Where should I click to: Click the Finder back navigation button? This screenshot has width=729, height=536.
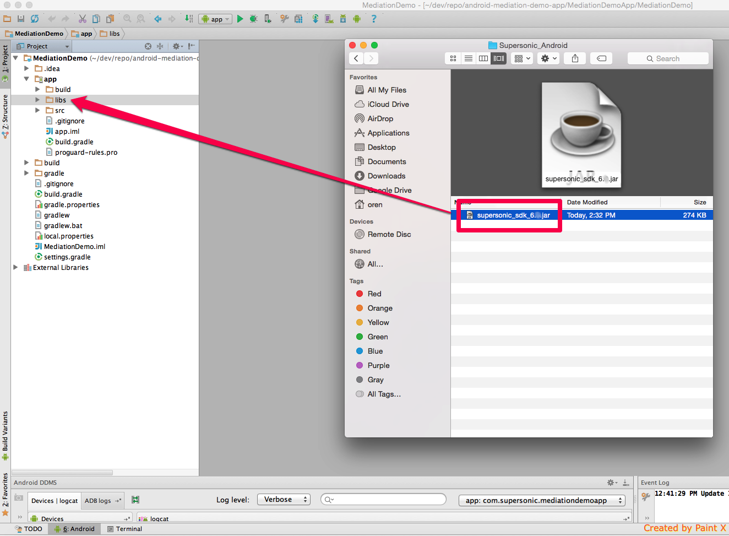pos(356,58)
